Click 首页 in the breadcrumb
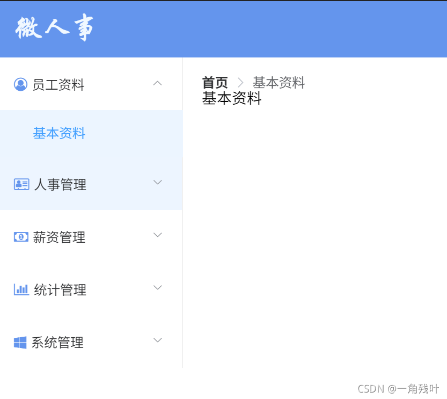 [214, 82]
